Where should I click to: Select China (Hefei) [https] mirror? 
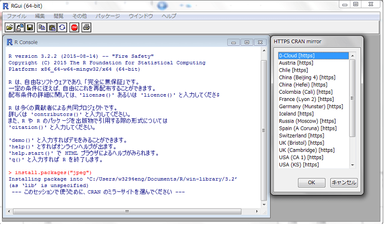pyautogui.click(x=313, y=85)
